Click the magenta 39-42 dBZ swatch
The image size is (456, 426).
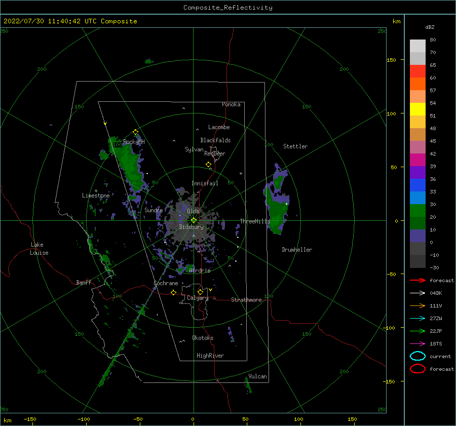(417, 160)
